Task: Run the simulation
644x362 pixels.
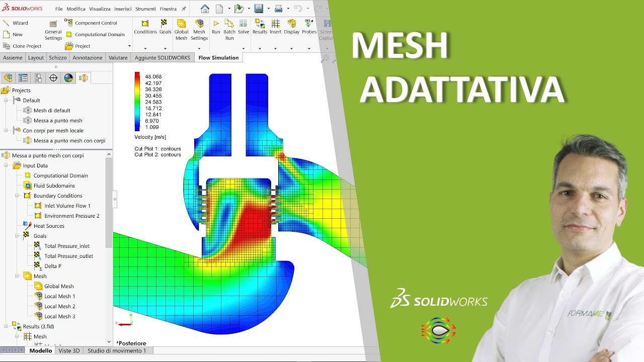Action: pos(216,27)
